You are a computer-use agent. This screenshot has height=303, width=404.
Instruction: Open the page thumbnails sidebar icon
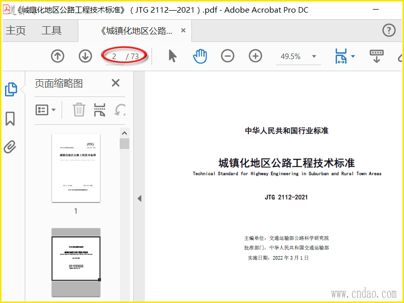[11, 89]
